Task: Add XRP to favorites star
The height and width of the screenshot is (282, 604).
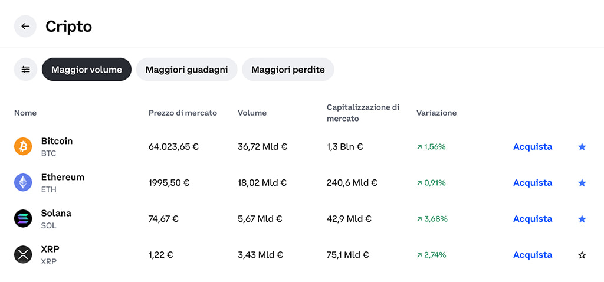Action: tap(582, 255)
